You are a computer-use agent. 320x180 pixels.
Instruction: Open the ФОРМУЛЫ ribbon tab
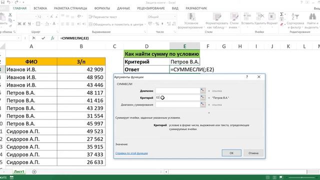point(102,8)
